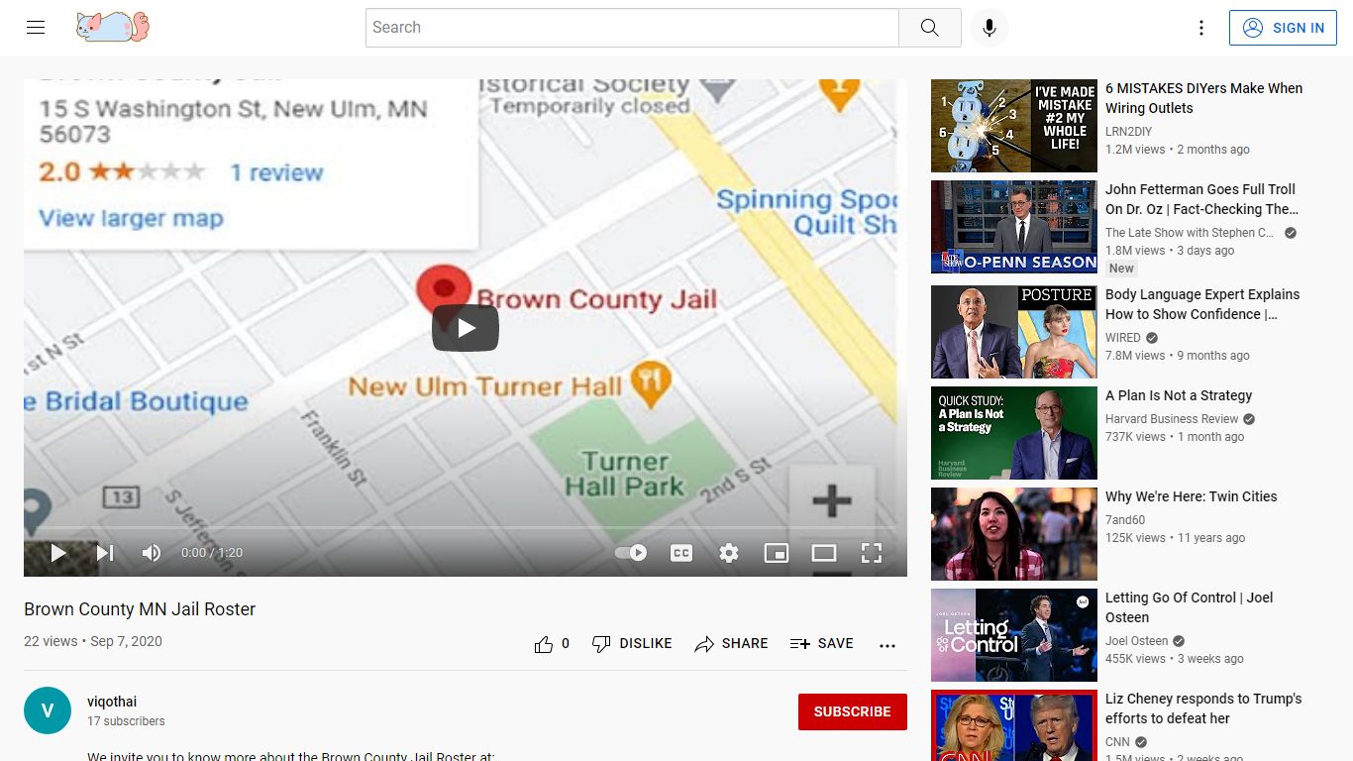Screen dimensions: 1353x761
Task: Click the 7and60 channel name
Action: coord(1125,520)
